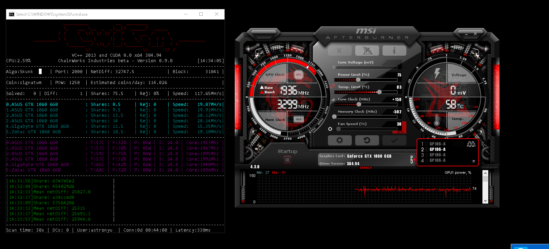This screenshot has width=549, height=249.
Task: Click the thermometer temperature icon
Action: click(x=437, y=120)
